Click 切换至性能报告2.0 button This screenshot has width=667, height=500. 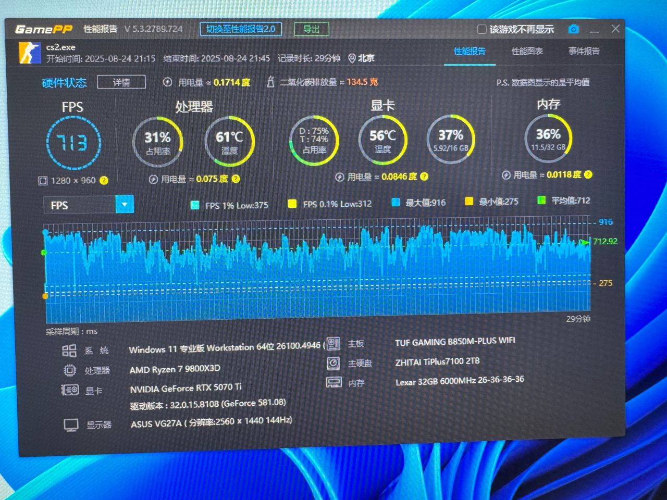[x=241, y=29]
